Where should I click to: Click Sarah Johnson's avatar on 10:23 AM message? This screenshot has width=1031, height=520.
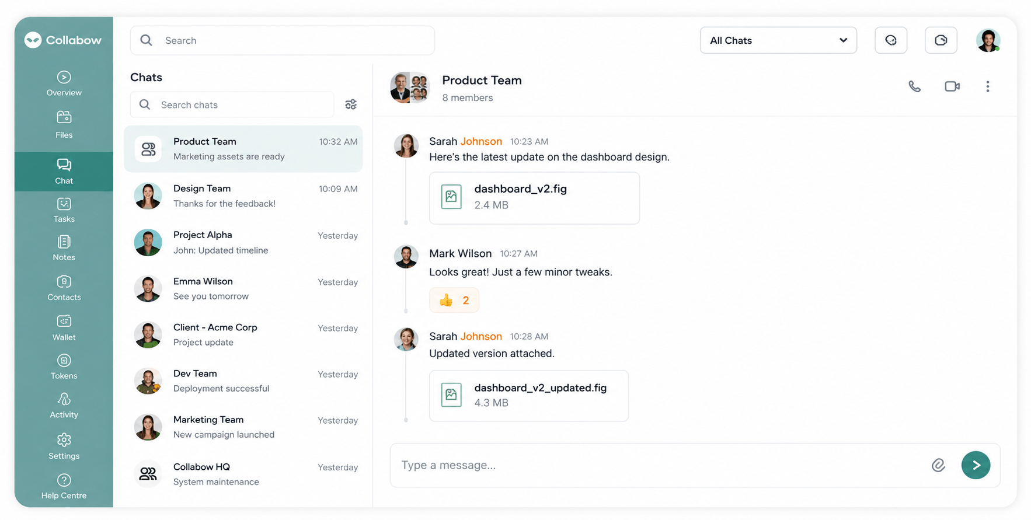406,146
